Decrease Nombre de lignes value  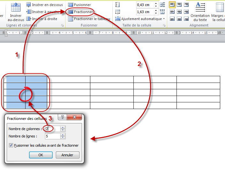coord(63,138)
